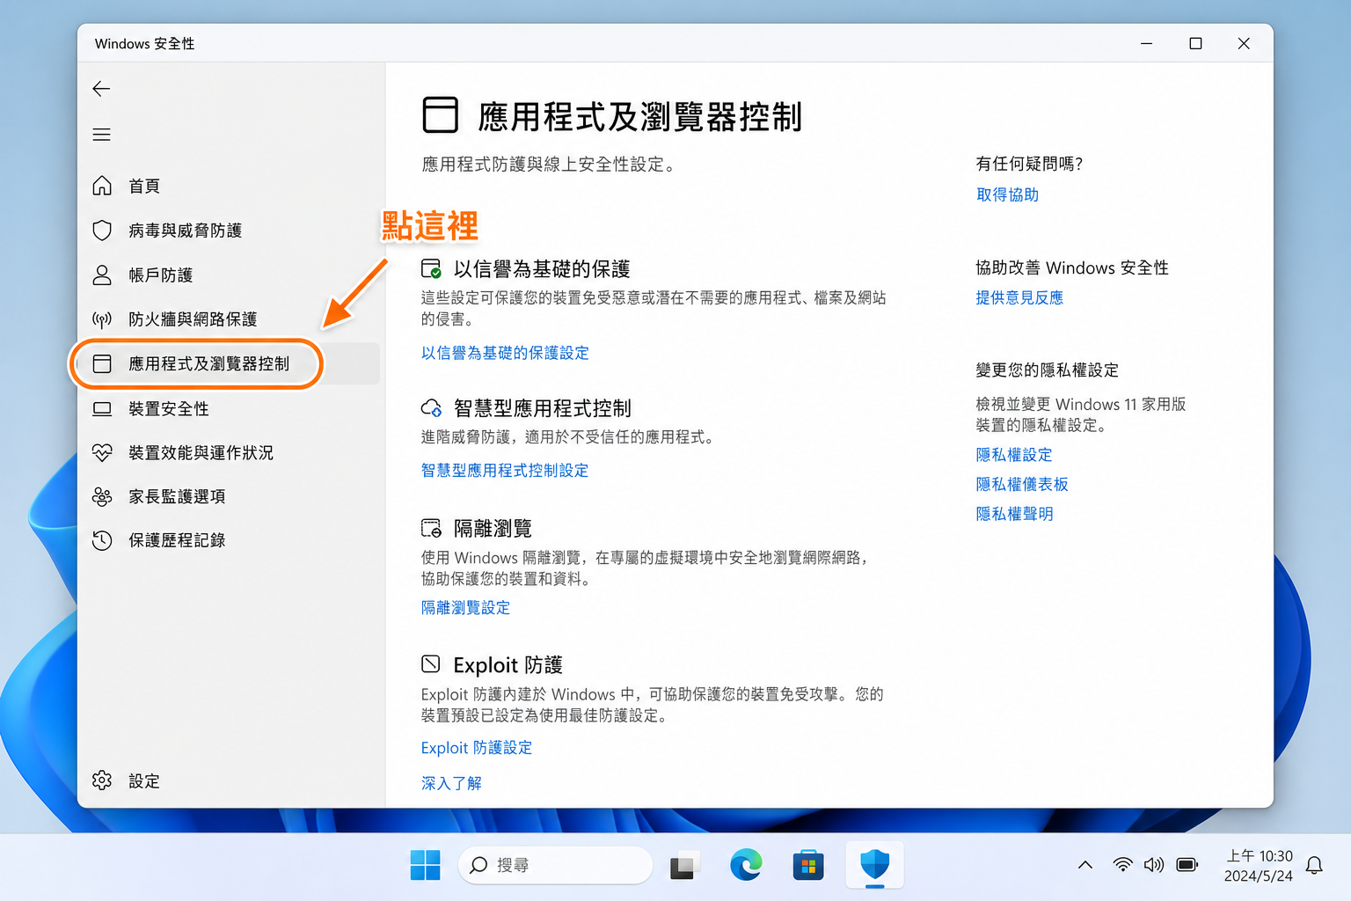The width and height of the screenshot is (1351, 901).
Task: Click the 應用程式及瀏覽器控制 page title
Action: (640, 116)
